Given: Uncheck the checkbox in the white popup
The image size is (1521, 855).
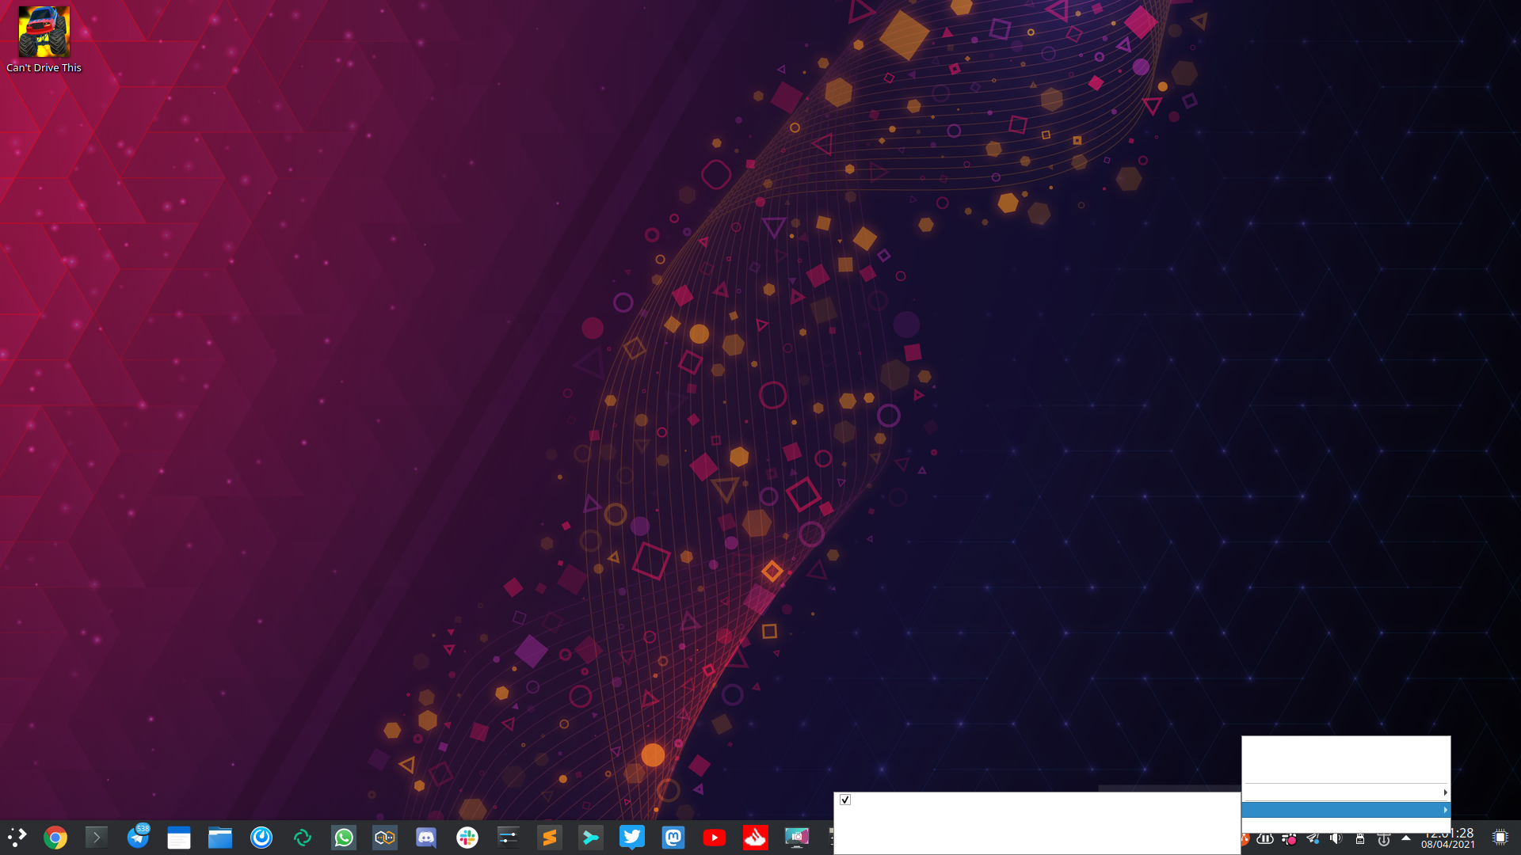Looking at the screenshot, I should coord(845,800).
